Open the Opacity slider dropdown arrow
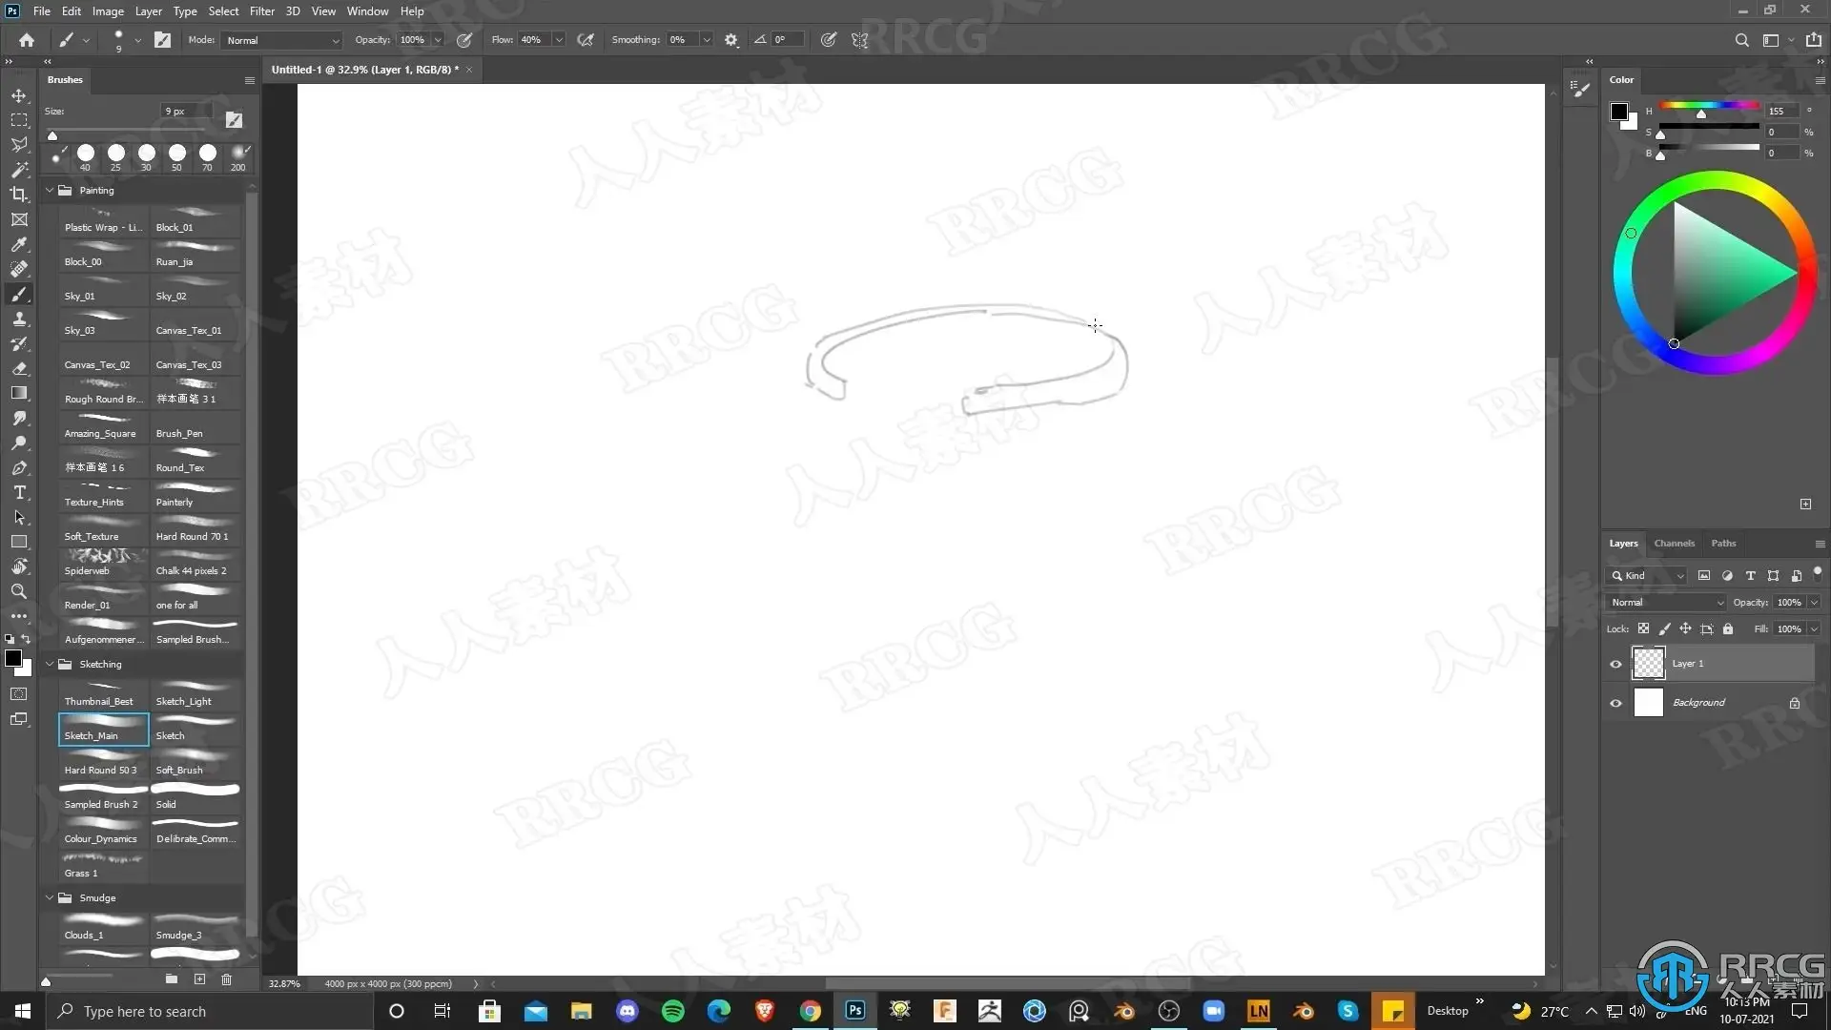Image resolution: width=1831 pixels, height=1030 pixels. tap(438, 40)
